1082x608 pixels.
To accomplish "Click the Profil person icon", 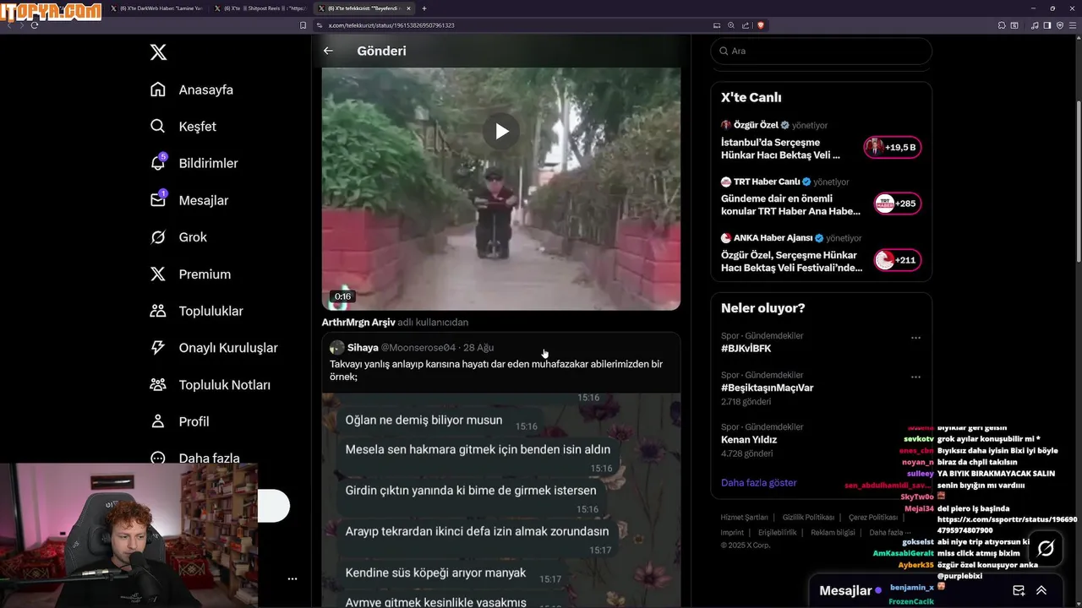I will [158, 421].
